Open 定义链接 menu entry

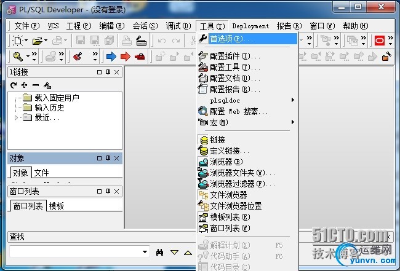coord(247,151)
